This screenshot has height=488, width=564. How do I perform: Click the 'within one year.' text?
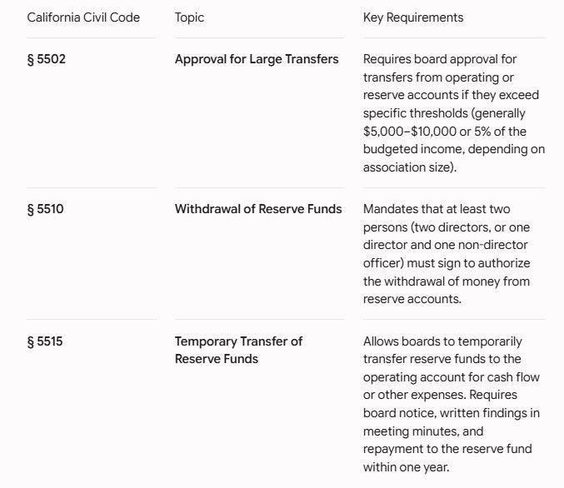[x=406, y=467]
